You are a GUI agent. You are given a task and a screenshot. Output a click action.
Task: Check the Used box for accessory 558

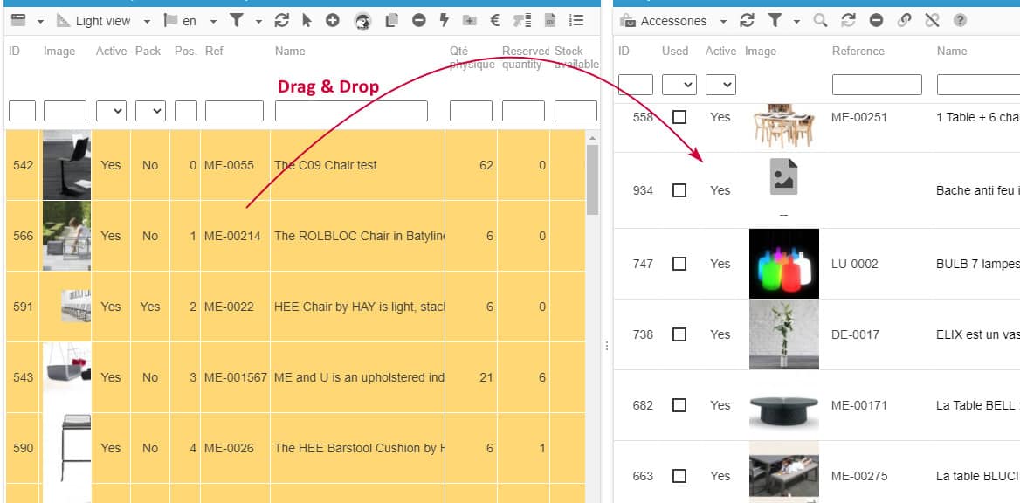pyautogui.click(x=679, y=117)
